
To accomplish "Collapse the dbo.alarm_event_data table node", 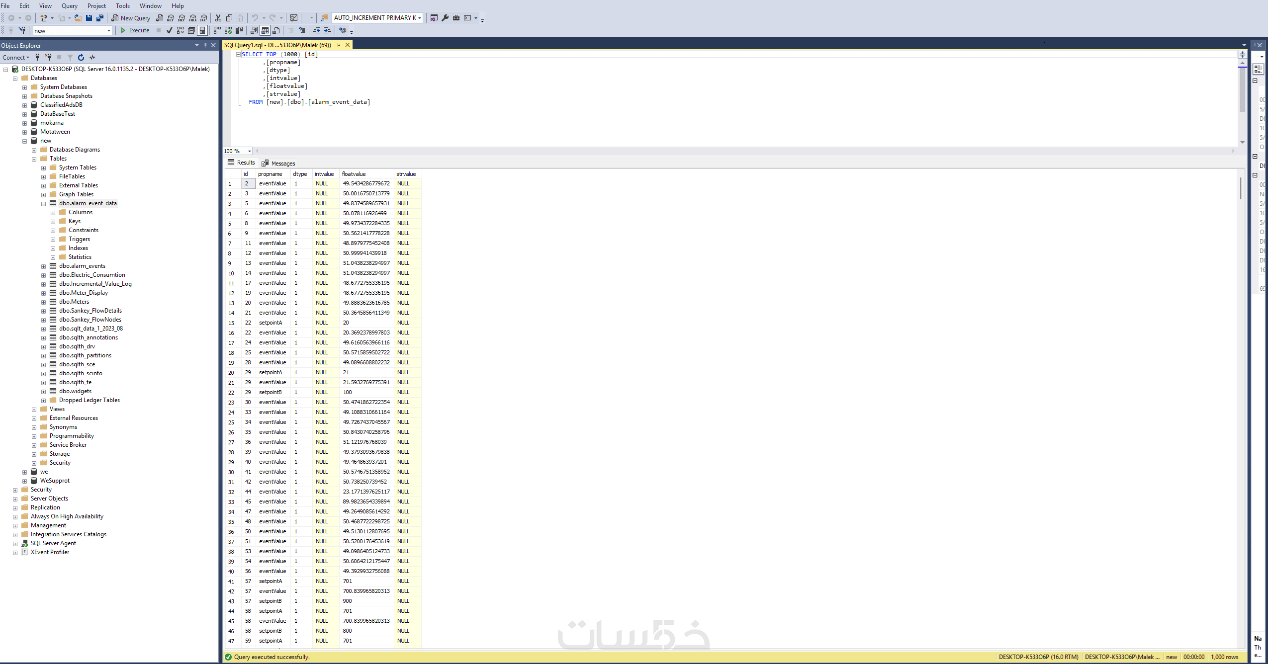I will coord(43,204).
